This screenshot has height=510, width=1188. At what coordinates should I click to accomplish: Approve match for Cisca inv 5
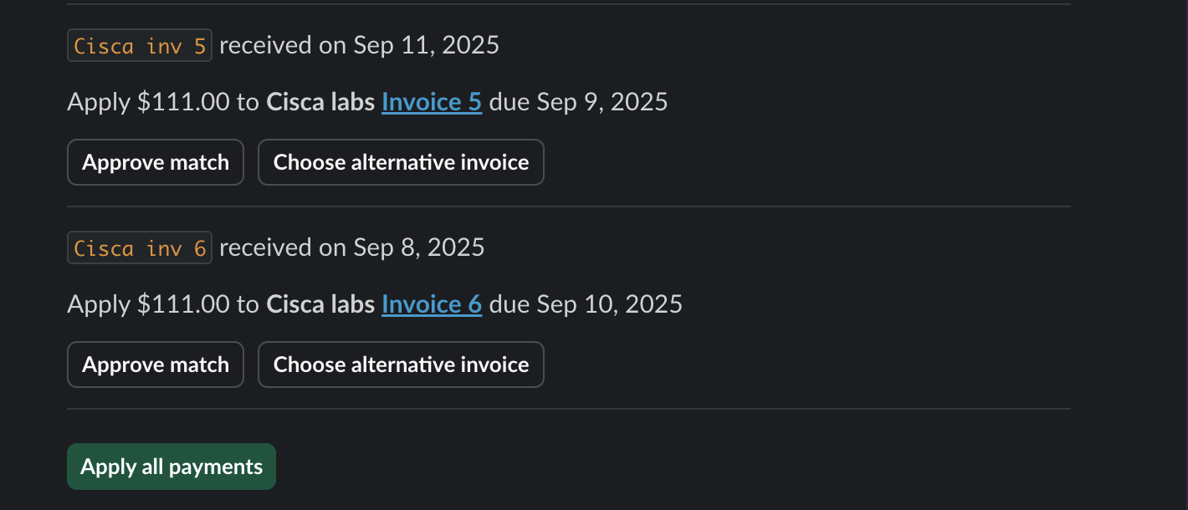coord(156,162)
